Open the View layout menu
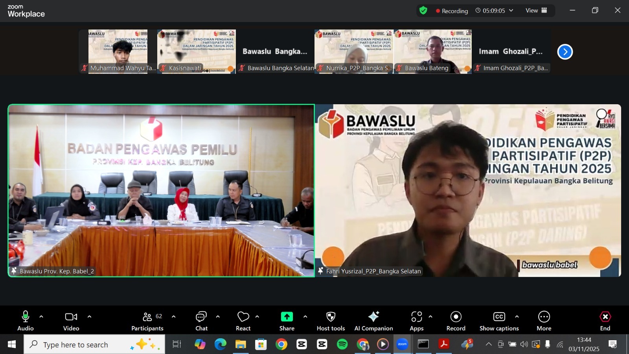The image size is (629, 354). coord(536,11)
